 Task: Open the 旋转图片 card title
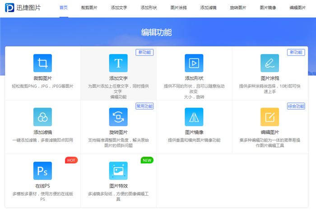tap(118, 132)
